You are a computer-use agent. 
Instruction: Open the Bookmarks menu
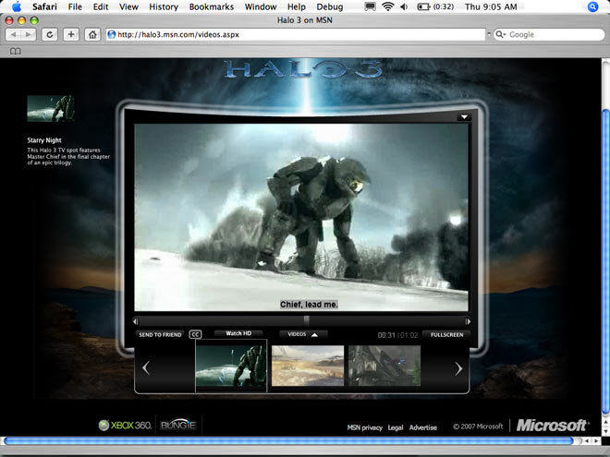point(212,6)
